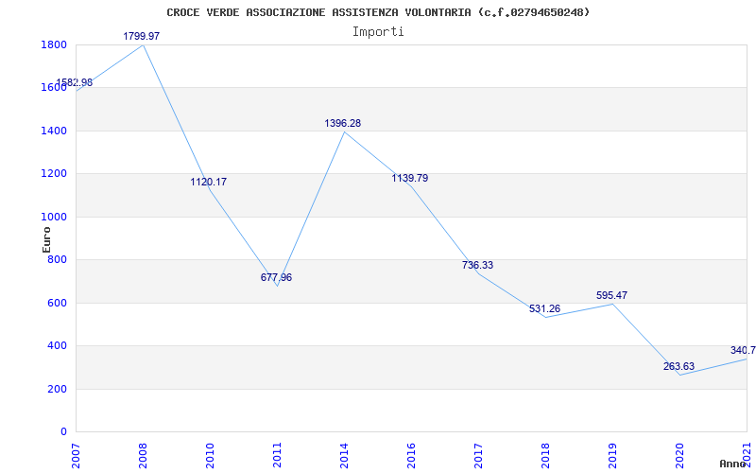Click the 2019 year label
The height and width of the screenshot is (473, 756).
point(612,456)
